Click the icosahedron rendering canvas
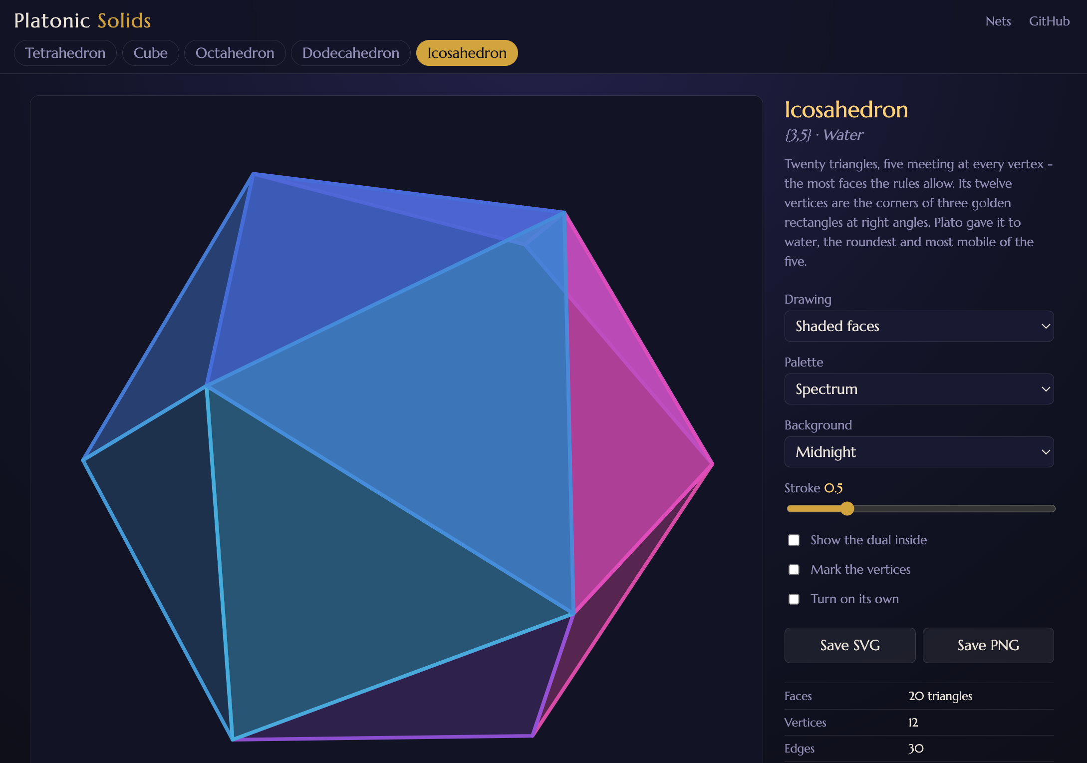 pyautogui.click(x=396, y=429)
